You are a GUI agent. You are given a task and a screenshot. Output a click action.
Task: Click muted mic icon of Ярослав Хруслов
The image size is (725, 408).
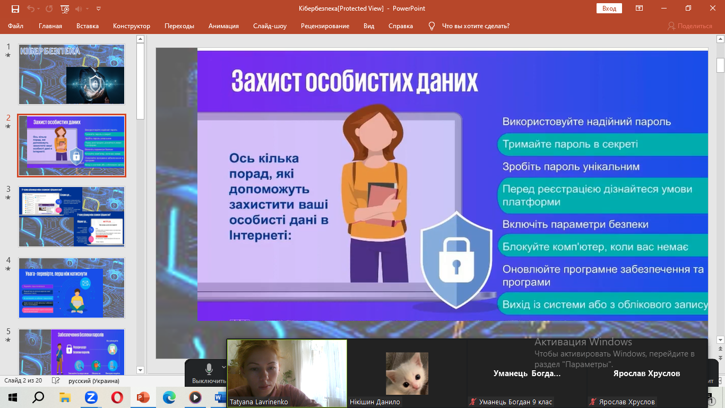coord(592,402)
